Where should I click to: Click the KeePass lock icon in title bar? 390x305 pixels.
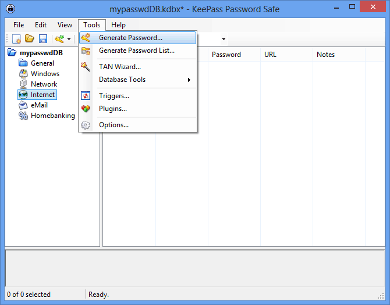(10, 9)
